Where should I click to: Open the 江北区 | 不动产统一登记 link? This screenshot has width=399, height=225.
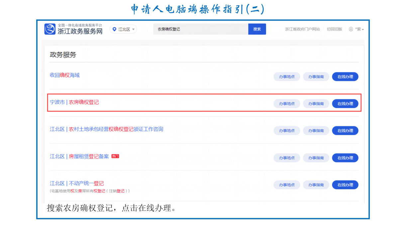pos(77,183)
